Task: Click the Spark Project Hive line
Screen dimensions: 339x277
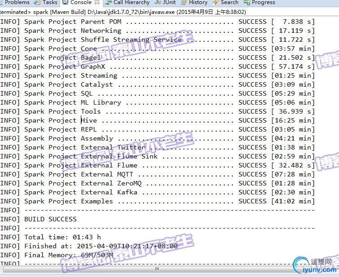Action: coord(157,120)
